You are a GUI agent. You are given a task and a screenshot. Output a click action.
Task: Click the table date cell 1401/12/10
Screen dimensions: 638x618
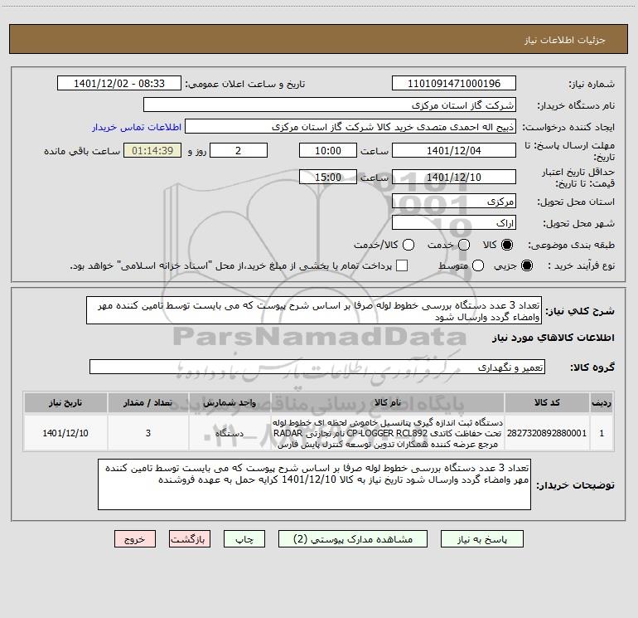click(x=65, y=433)
